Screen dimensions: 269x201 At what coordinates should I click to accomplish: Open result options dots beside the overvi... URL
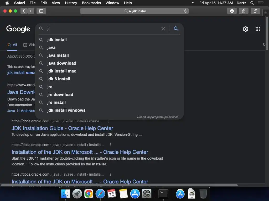[x=108, y=121]
